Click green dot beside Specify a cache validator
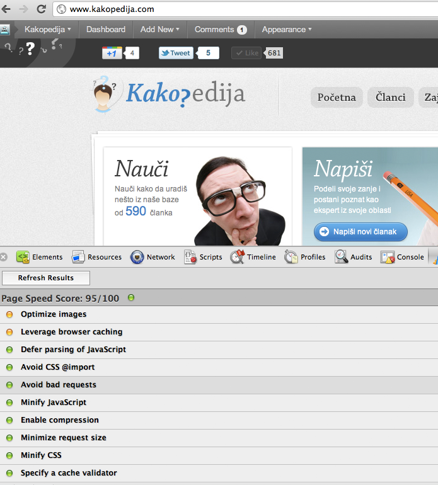 tap(9, 473)
